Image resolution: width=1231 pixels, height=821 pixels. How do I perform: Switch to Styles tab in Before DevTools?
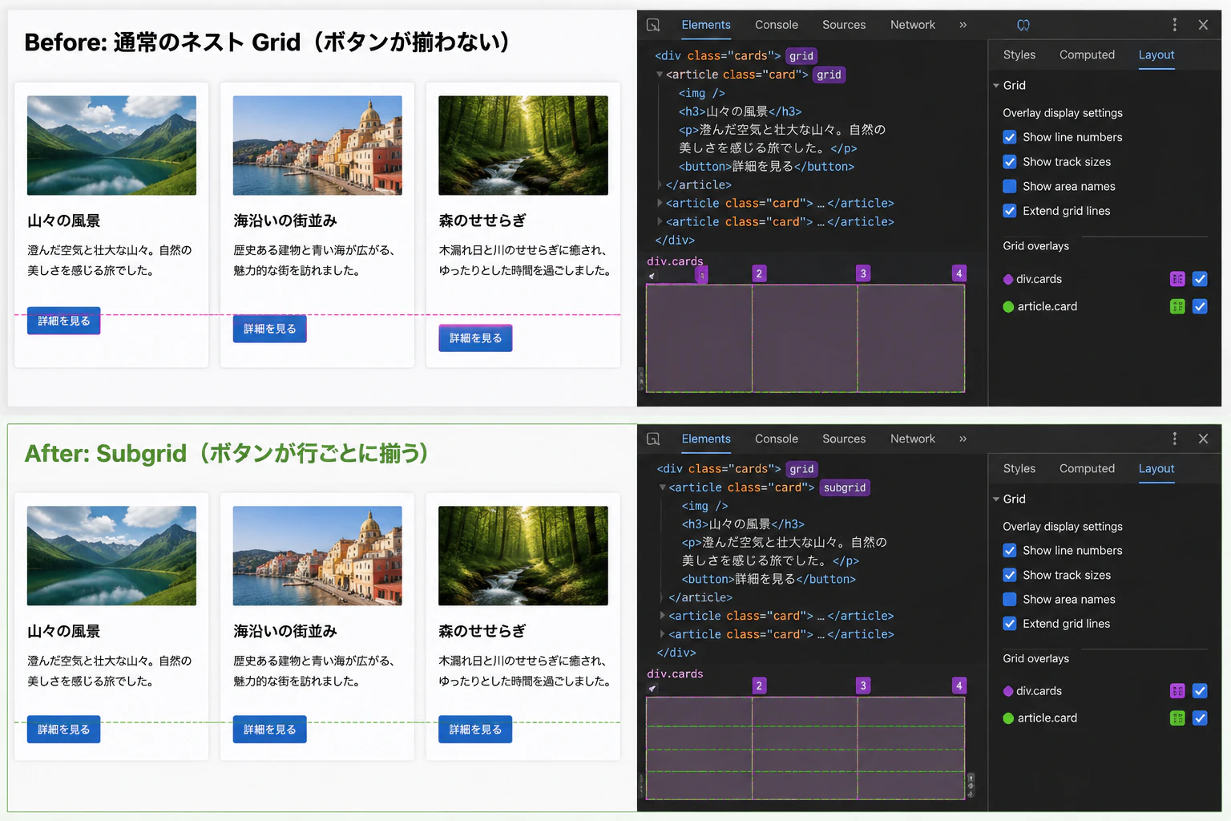point(1019,55)
